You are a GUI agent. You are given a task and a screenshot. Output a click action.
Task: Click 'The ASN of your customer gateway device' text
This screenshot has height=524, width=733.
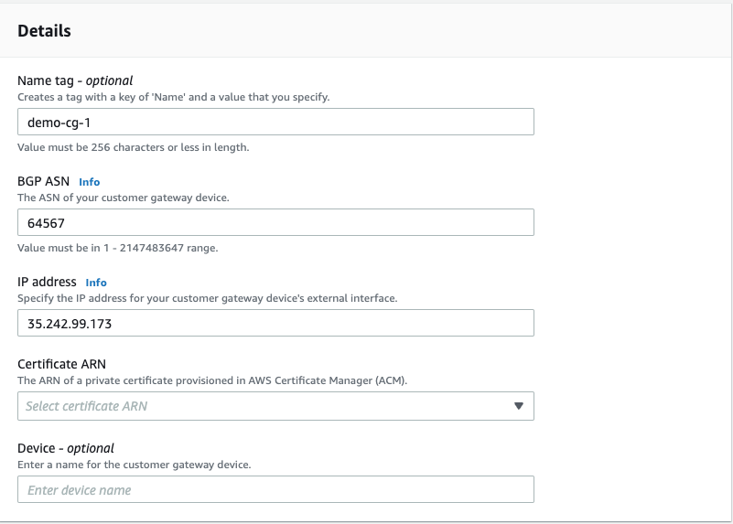(124, 198)
